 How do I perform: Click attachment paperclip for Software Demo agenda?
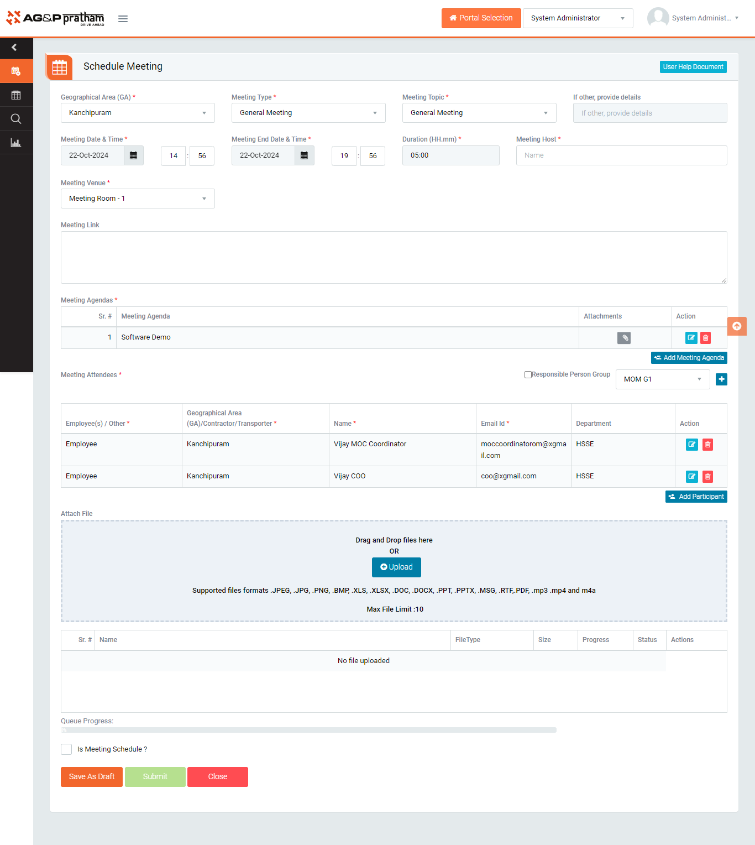pos(624,338)
